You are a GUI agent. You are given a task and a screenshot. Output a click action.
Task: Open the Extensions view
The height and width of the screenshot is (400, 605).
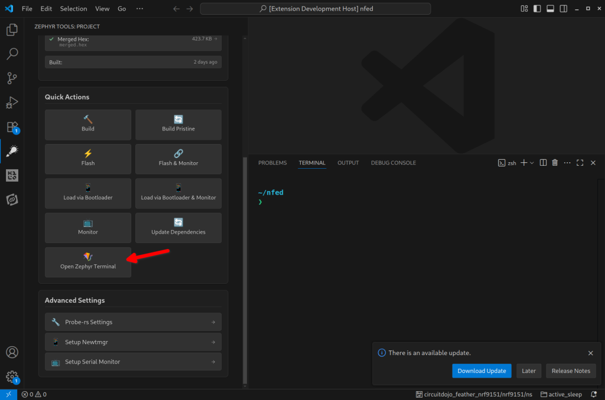tap(12, 127)
